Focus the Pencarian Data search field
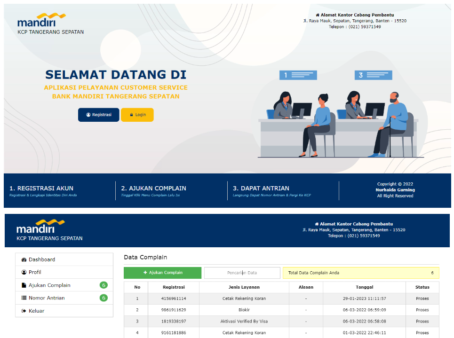The image size is (454, 338). pyautogui.click(x=242, y=273)
